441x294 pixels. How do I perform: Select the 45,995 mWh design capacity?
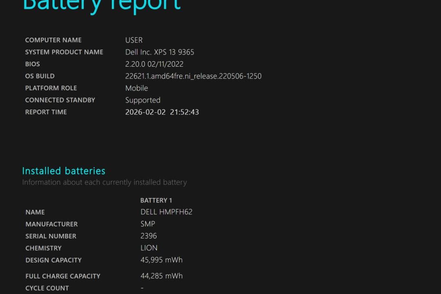(x=161, y=260)
